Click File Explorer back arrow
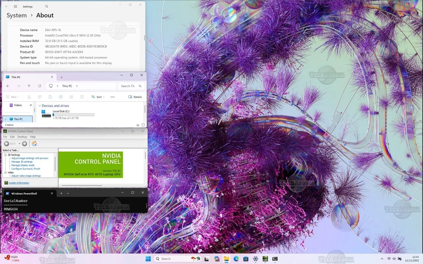The height and width of the screenshot is (264, 423). coord(8,86)
